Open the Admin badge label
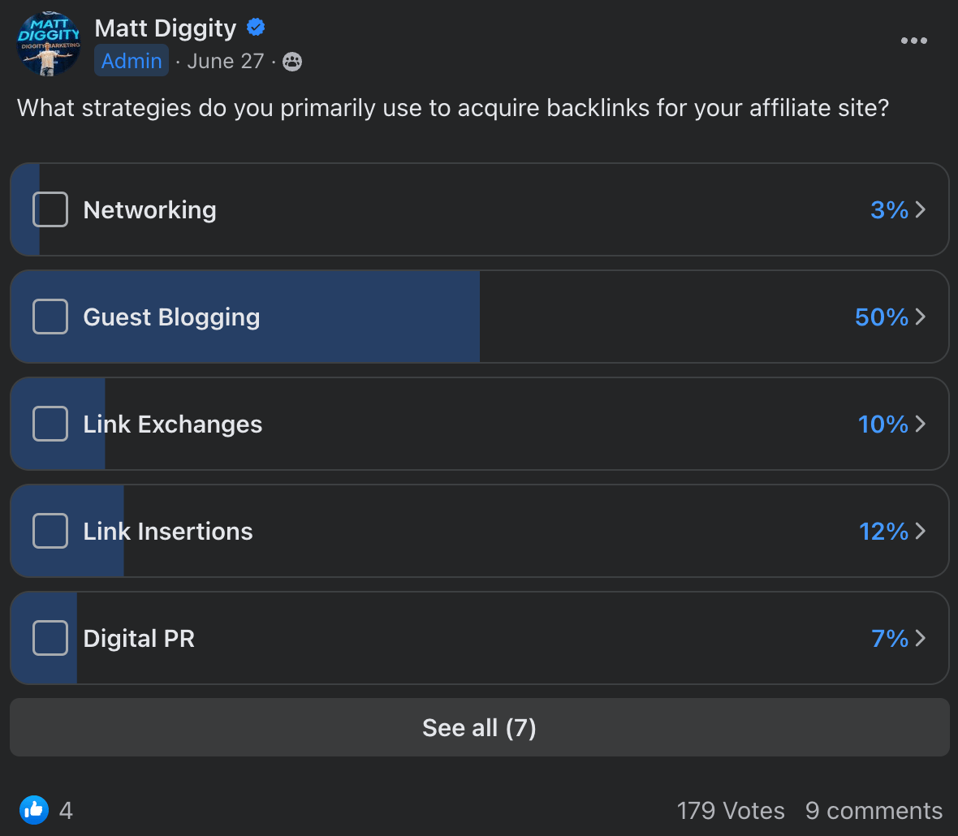 point(131,60)
